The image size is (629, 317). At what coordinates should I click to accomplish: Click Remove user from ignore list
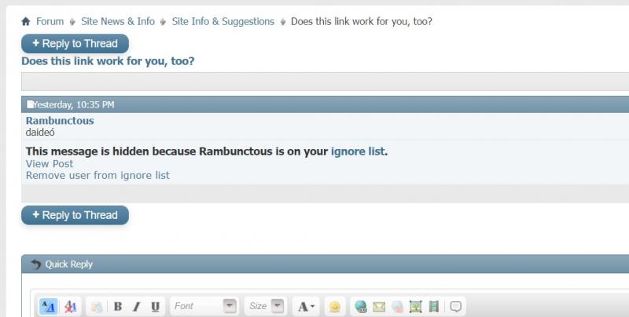(97, 175)
